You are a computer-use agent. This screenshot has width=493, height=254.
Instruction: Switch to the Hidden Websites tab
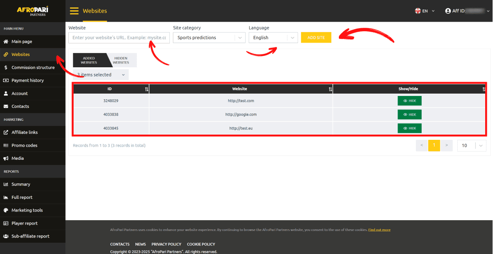click(x=122, y=60)
